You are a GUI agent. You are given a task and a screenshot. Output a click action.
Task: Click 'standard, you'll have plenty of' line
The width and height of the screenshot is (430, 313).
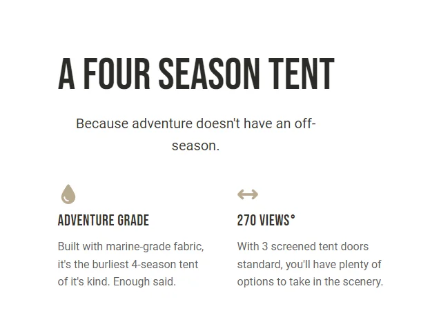pyautogui.click(x=309, y=265)
